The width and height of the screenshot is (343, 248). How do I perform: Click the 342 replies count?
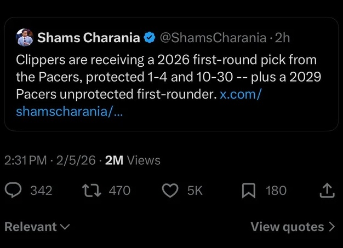tap(41, 191)
